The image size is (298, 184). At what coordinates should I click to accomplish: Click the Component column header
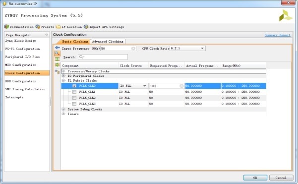tap(90, 66)
